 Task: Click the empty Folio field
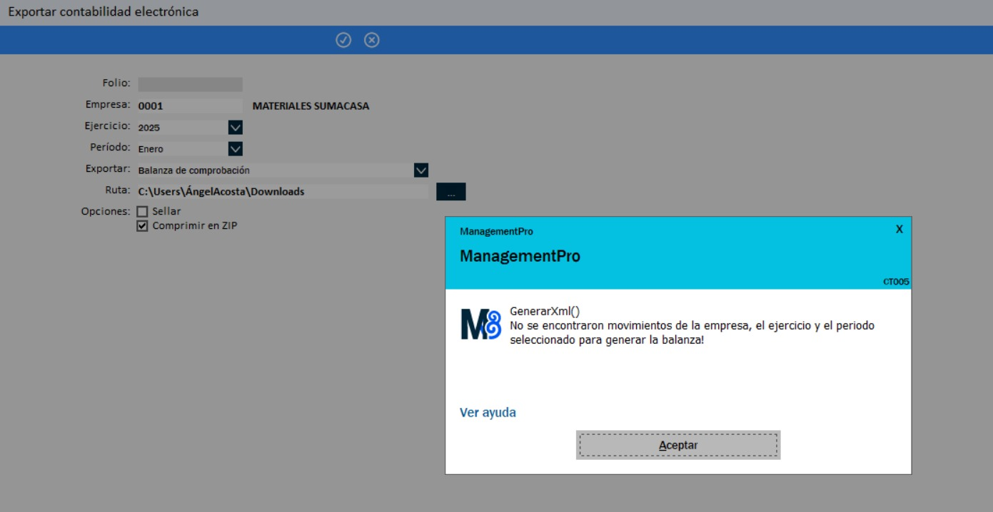point(190,84)
